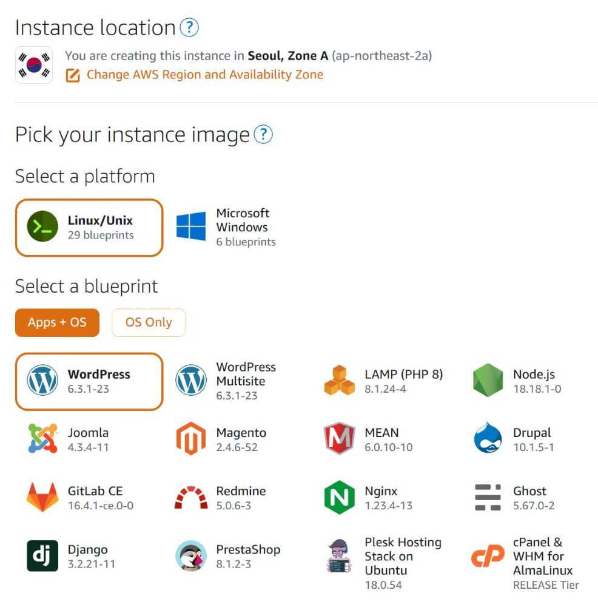Select the Joomla blueprint icon
Viewport: 598px width, 607px height.
[42, 439]
